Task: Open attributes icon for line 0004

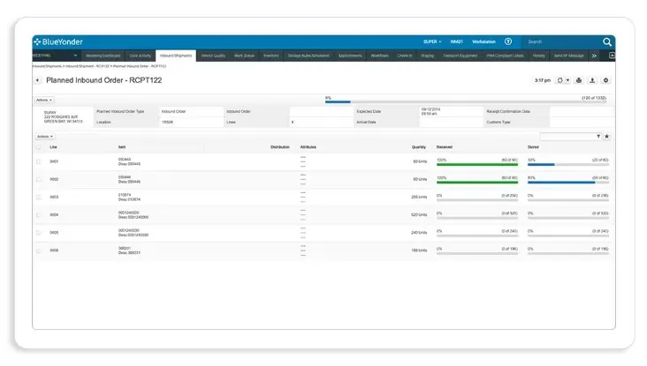Action: (303, 214)
